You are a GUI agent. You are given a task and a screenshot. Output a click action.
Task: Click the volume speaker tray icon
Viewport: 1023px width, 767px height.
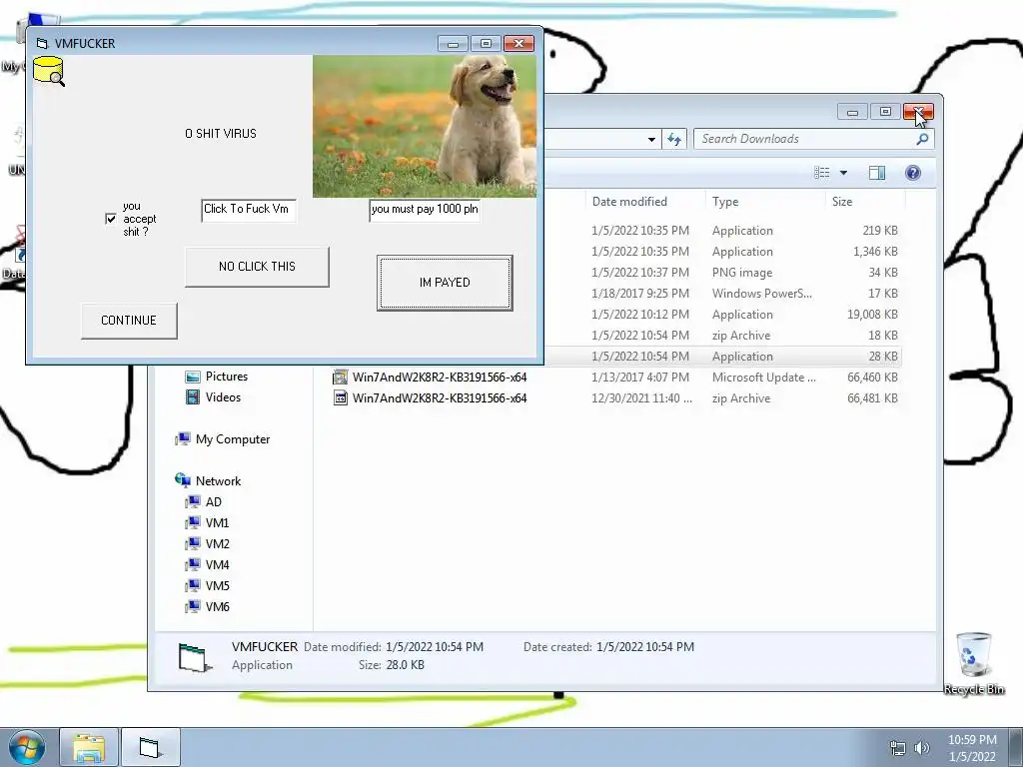coord(922,748)
